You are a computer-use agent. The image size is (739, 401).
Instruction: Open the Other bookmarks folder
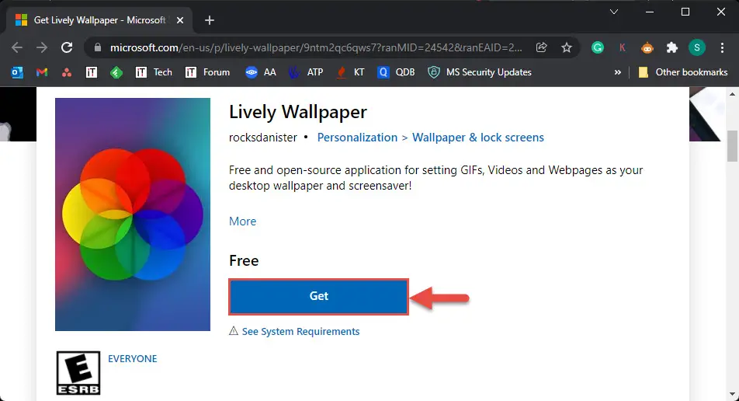click(x=682, y=72)
